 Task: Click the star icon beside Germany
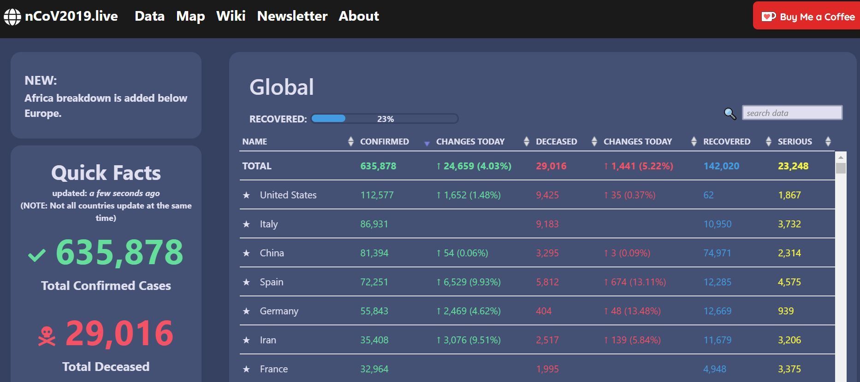tap(247, 311)
